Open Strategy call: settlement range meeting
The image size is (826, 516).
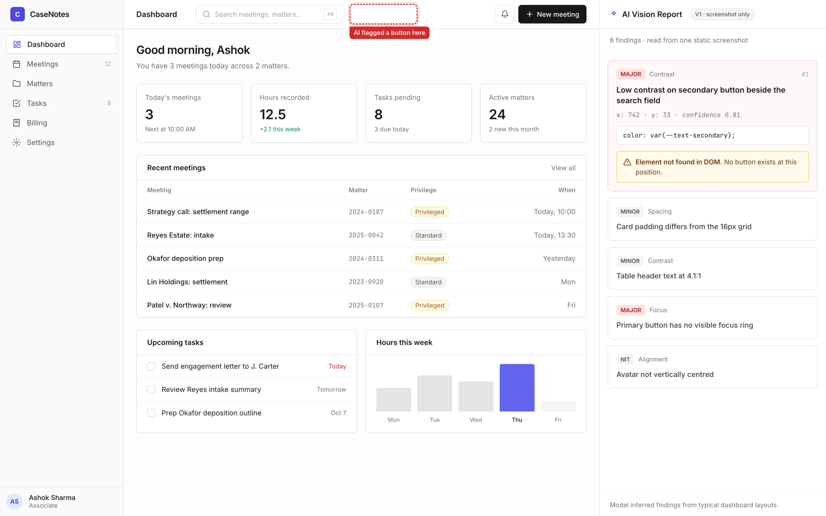(361, 212)
